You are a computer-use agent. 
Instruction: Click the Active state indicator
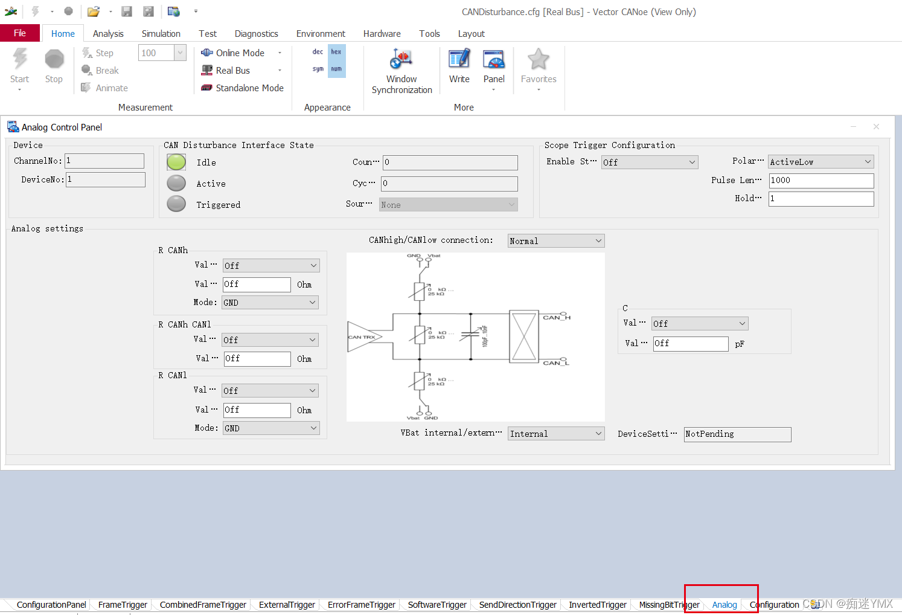point(176,183)
